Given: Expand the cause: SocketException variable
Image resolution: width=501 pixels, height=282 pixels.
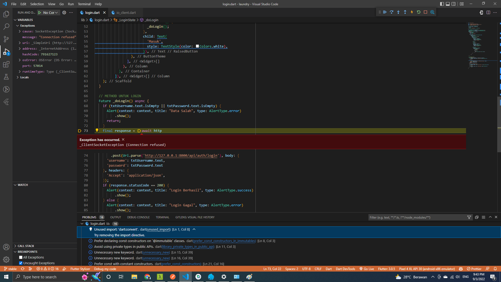Looking at the screenshot, I should [20, 31].
